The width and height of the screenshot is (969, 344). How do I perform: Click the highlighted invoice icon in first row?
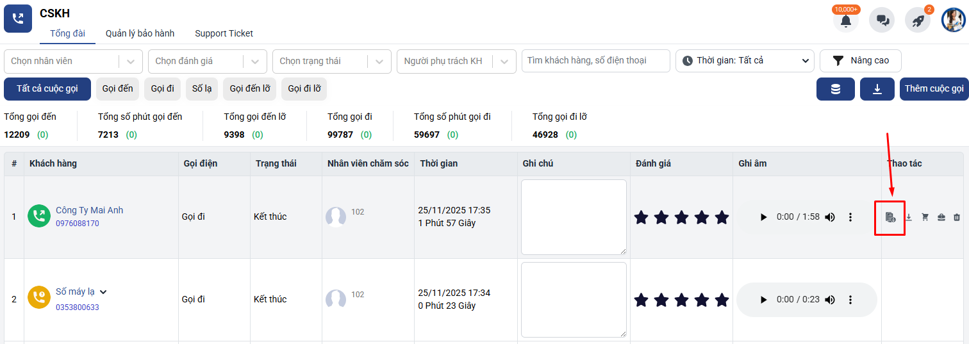pos(890,217)
